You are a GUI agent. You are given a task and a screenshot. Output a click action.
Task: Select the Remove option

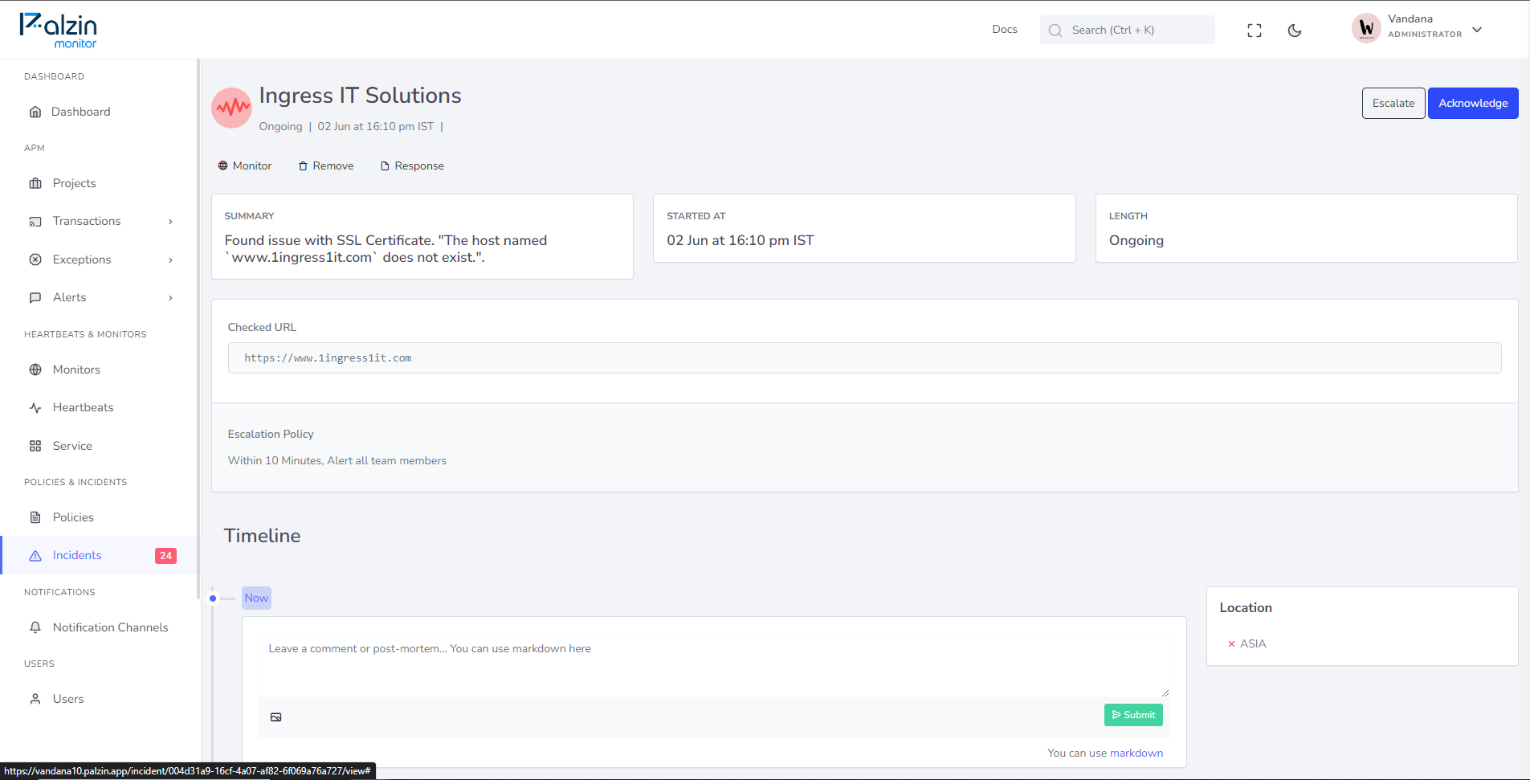point(326,165)
